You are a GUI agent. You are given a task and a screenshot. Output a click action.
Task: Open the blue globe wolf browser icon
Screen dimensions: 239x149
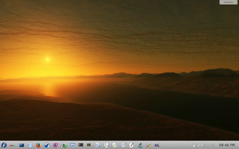(x=47, y=145)
